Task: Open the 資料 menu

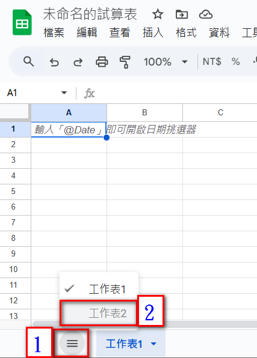Action: [219, 32]
